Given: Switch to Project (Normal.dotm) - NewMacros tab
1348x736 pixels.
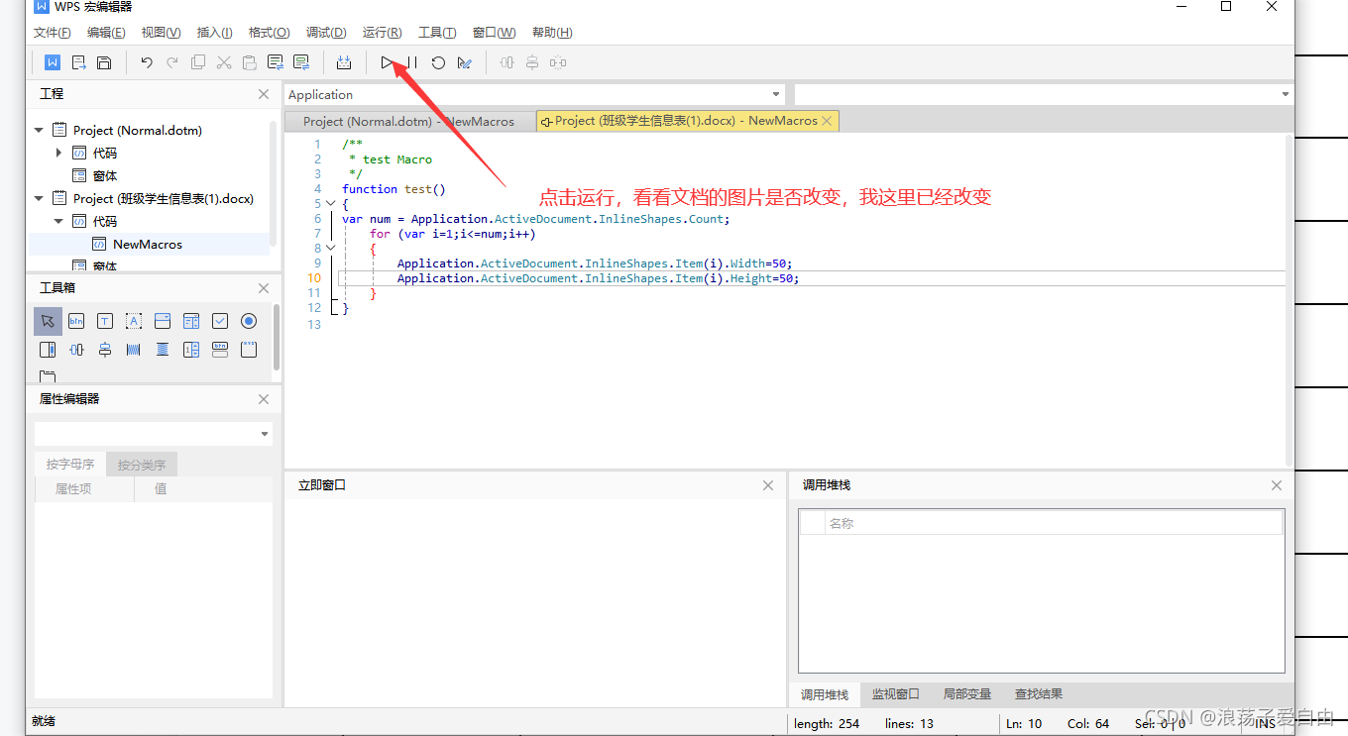Looking at the screenshot, I should point(408,121).
